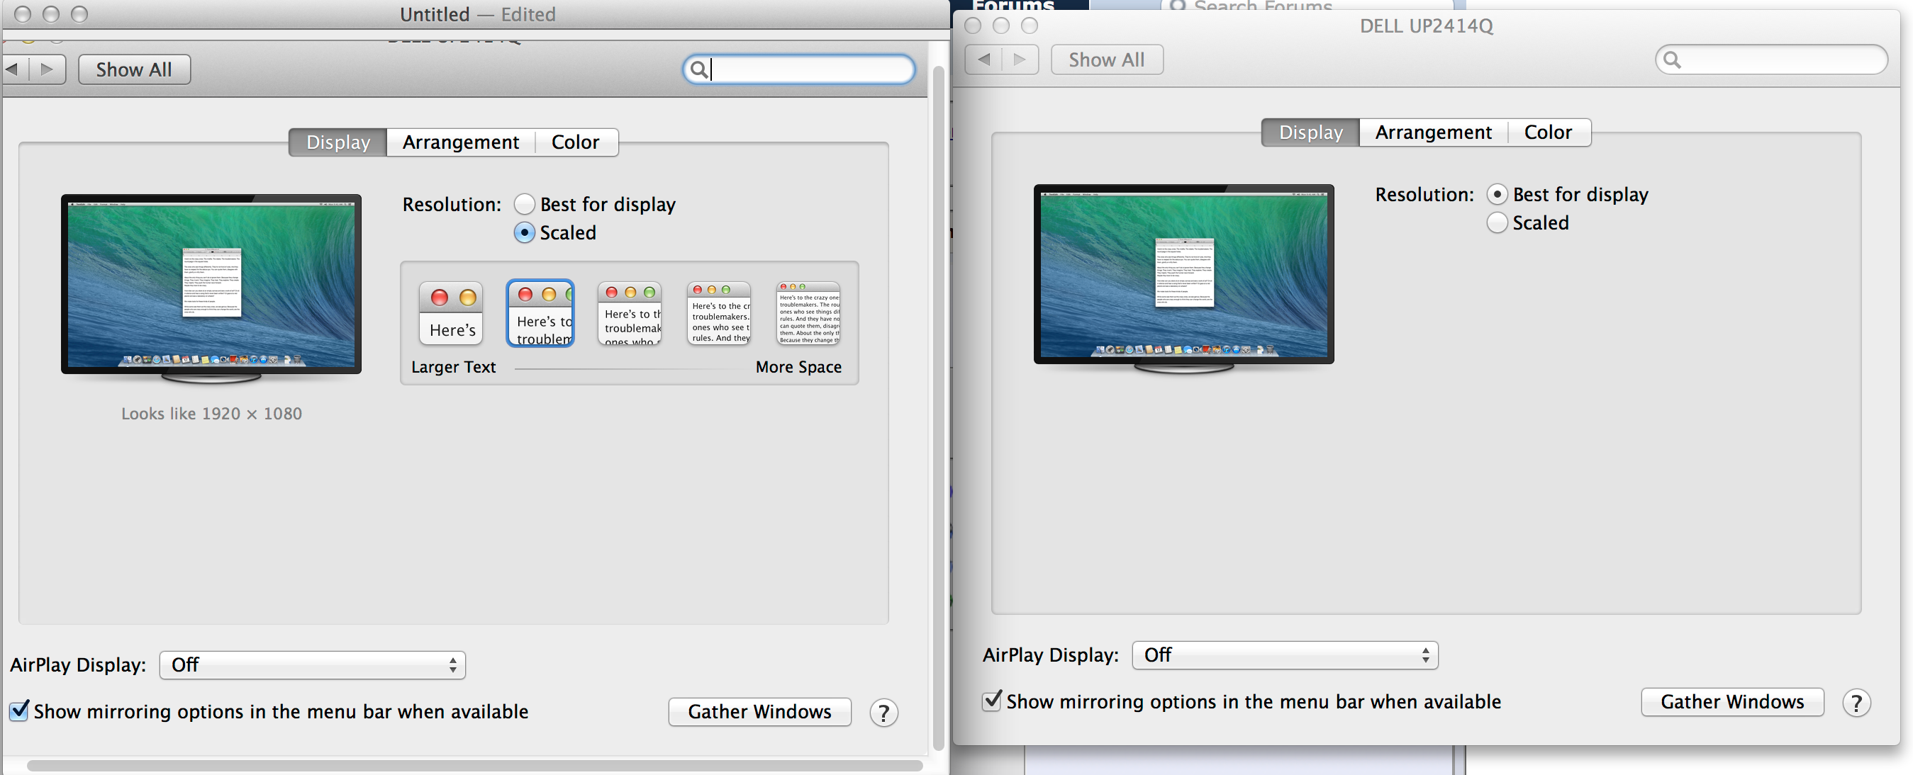This screenshot has height=775, width=1913.
Task: Click Show All in the left window
Action: coord(135,69)
